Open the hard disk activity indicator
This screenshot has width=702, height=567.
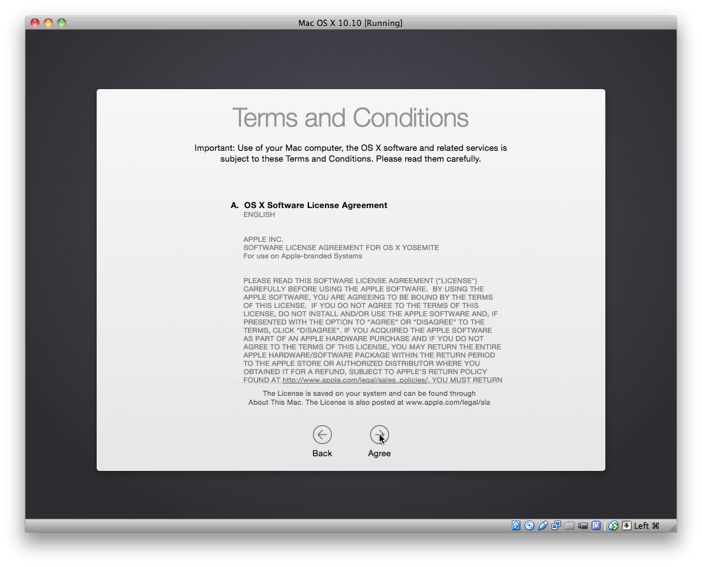click(516, 526)
